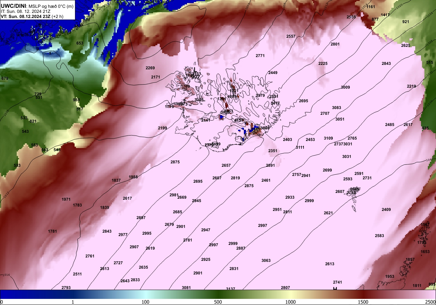Click the dark green section of the color scale
The height and width of the screenshot is (305, 436).
click(x=218, y=294)
